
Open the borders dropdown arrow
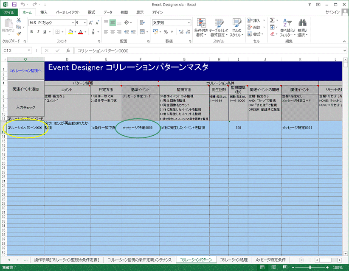tap(62, 32)
